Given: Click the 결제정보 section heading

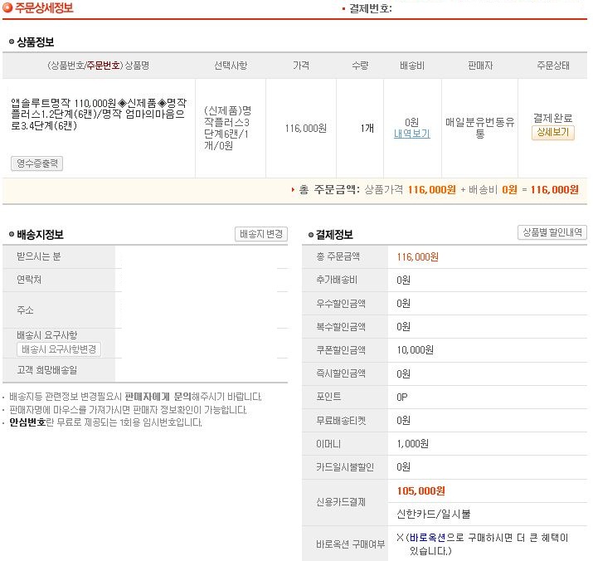Looking at the screenshot, I should (x=334, y=235).
